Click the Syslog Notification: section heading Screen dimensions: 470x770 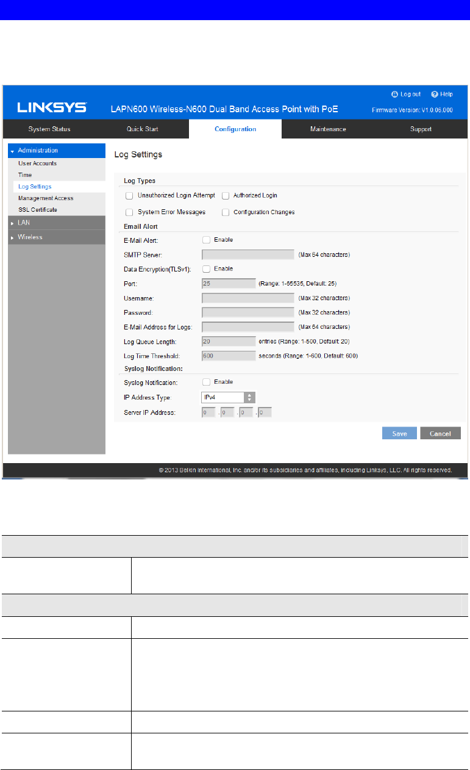point(152,368)
